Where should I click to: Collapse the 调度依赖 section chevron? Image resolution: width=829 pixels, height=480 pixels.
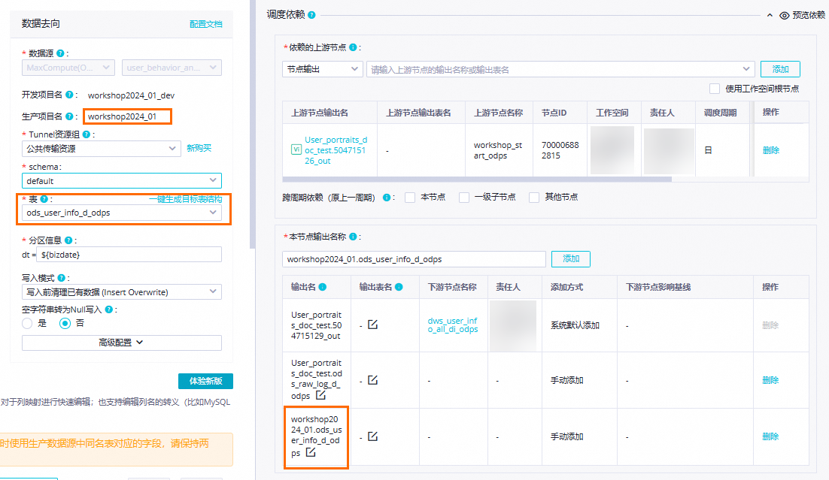pos(770,15)
